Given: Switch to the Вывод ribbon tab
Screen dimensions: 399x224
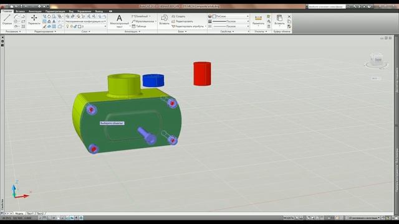Looking at the screenshot, I should point(99,11).
